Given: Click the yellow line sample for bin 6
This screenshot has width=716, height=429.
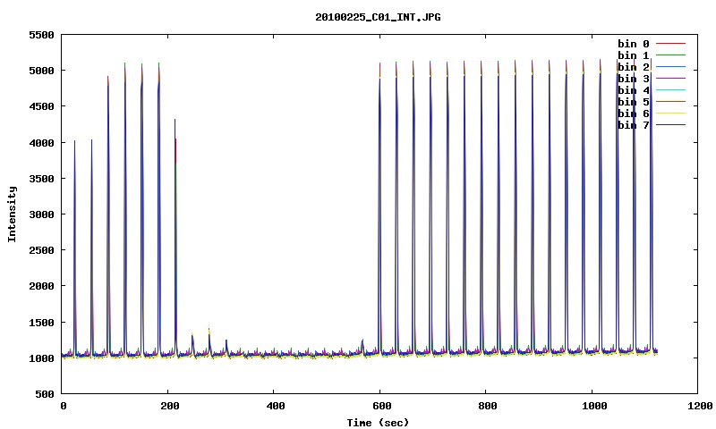Looking at the screenshot, I should (x=670, y=114).
